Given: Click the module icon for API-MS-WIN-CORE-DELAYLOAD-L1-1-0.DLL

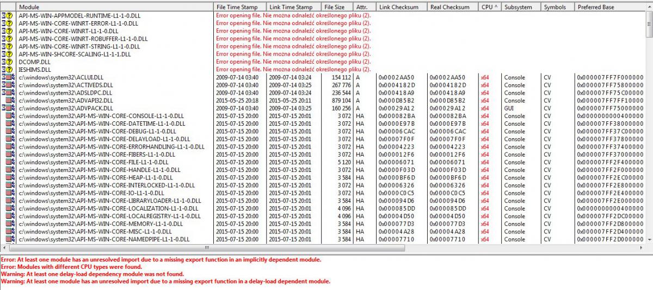Looking at the screenshot, I should pos(9,139).
